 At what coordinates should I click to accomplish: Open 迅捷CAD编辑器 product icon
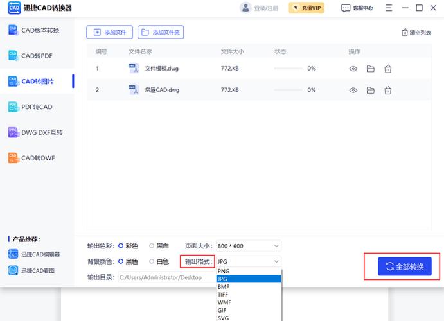[13, 254]
